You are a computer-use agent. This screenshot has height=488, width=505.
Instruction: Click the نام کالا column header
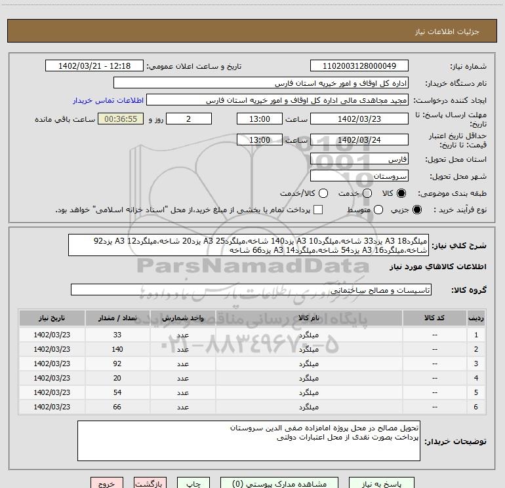click(308, 318)
